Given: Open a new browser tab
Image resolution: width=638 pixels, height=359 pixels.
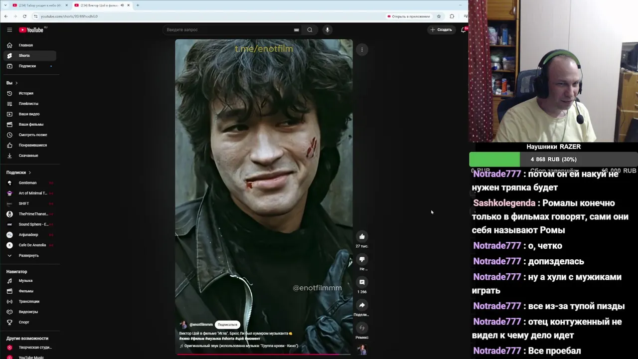Looking at the screenshot, I should (x=138, y=5).
